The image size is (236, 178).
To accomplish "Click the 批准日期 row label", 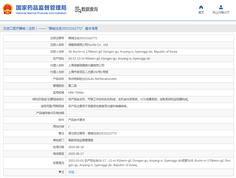I will (x=58, y=147).
